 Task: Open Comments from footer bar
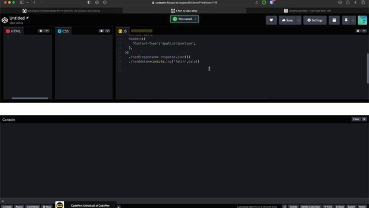[33, 207]
